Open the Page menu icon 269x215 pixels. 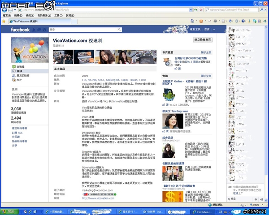tap(224, 21)
